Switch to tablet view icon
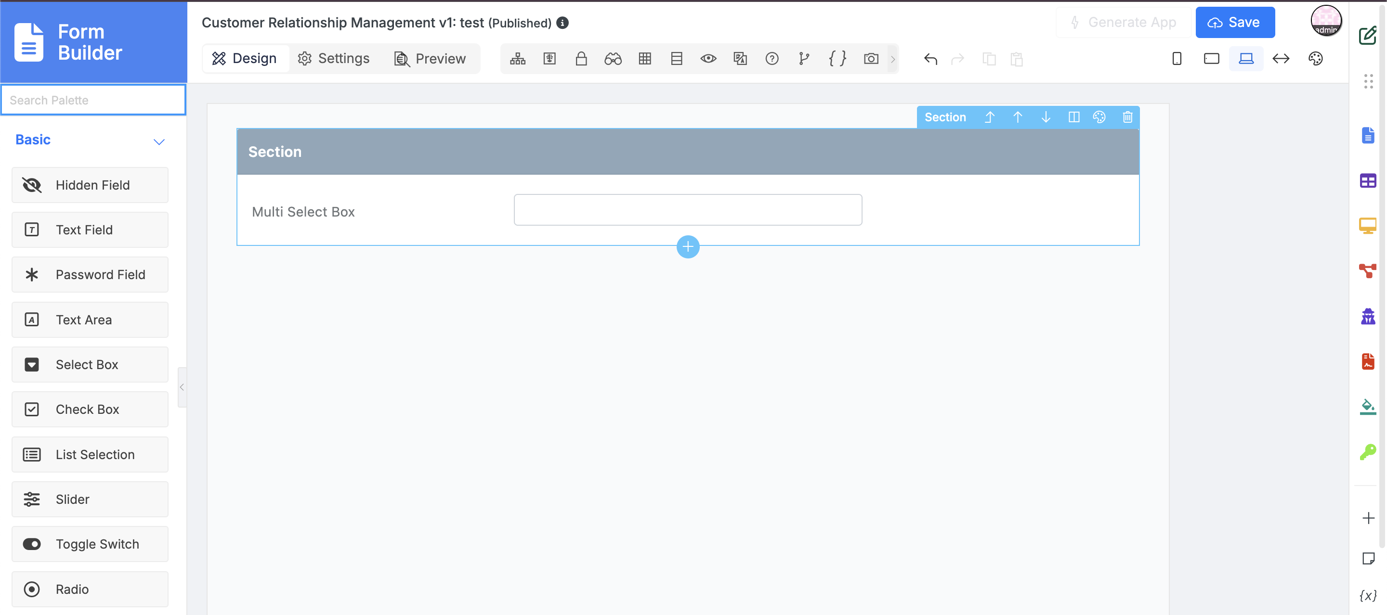The height and width of the screenshot is (615, 1387). 1212,59
